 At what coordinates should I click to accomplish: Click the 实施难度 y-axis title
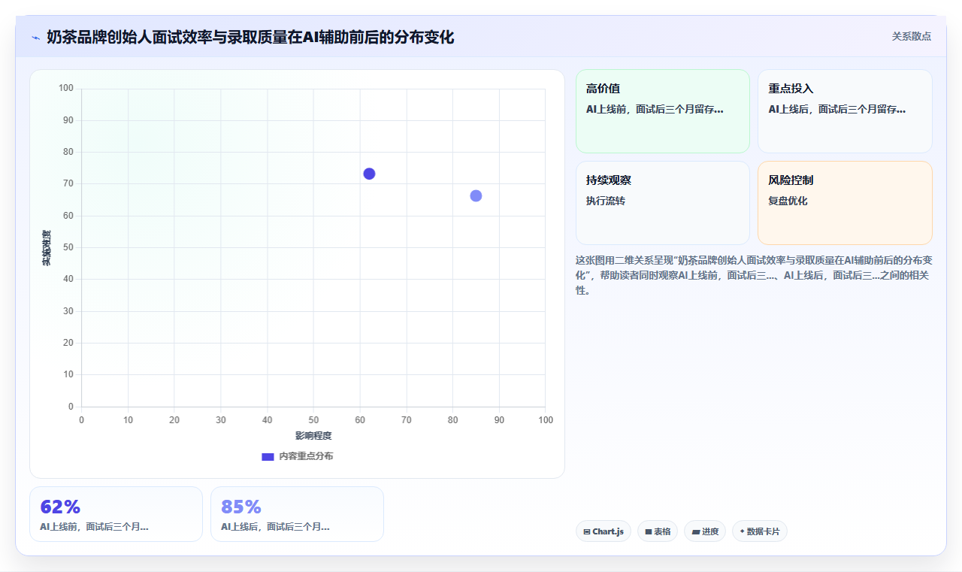coord(47,247)
